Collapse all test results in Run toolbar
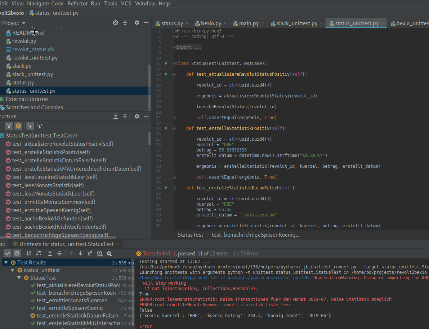429x329 pixels. coord(59,253)
